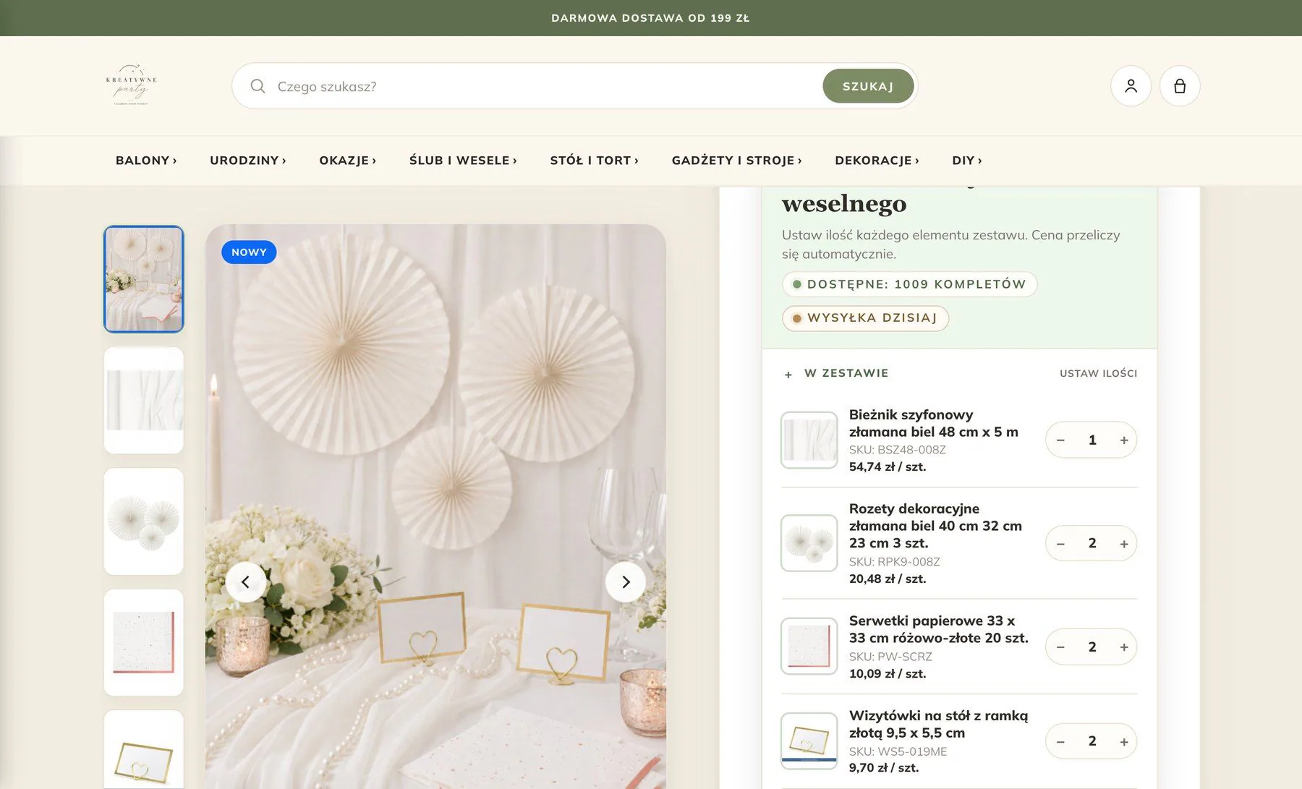Click Wizytówki na stół z ramką title
Screen dimensions: 1302x789
click(x=938, y=724)
